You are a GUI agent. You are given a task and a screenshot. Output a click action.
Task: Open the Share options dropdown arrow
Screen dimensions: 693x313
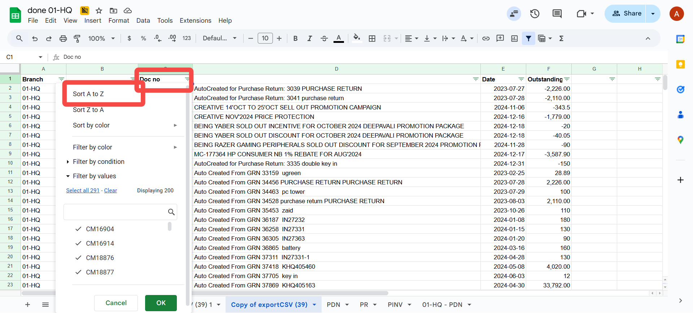point(653,14)
